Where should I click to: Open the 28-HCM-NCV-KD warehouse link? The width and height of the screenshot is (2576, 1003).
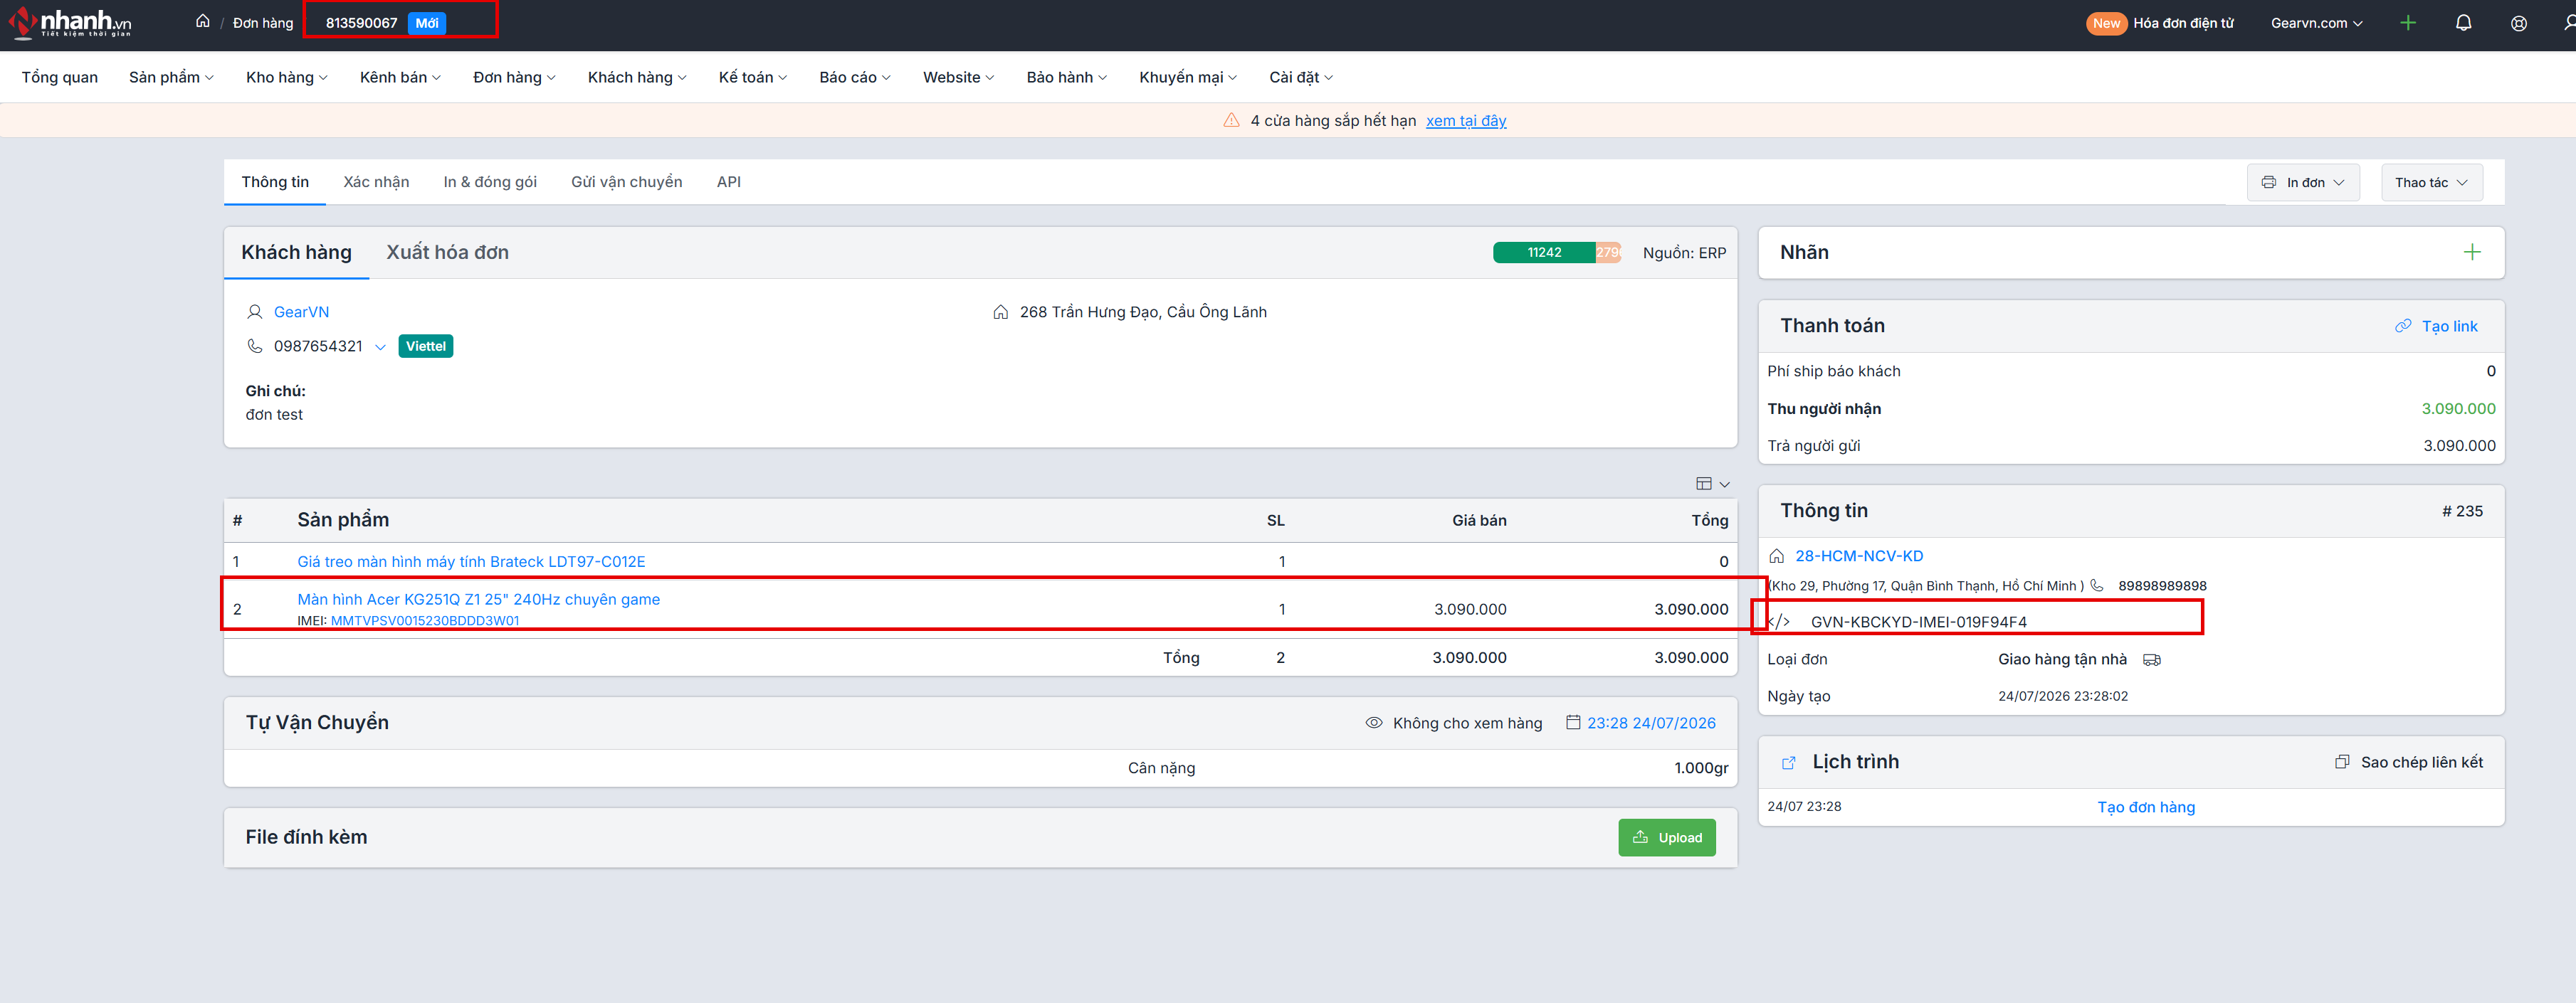pos(1858,556)
